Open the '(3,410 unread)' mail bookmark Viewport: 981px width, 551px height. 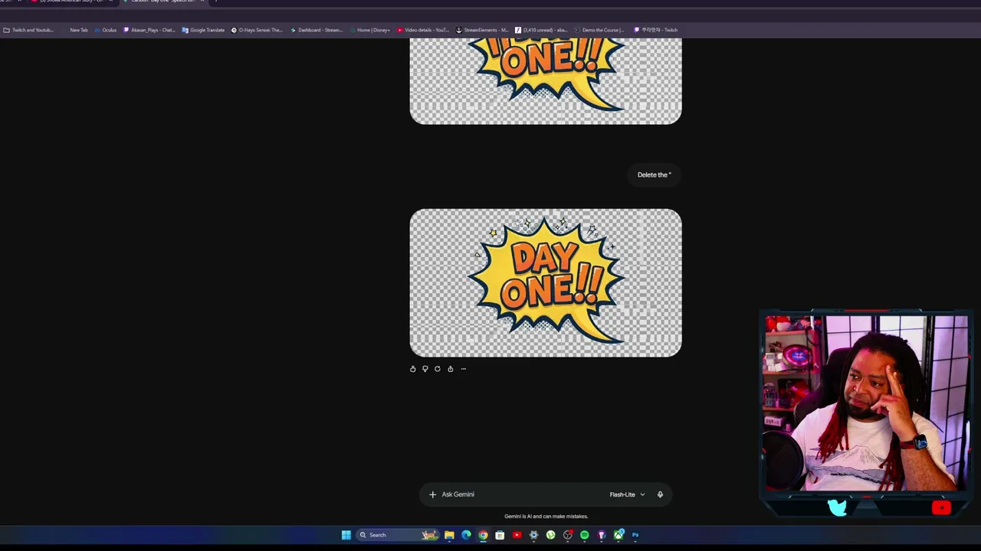542,30
